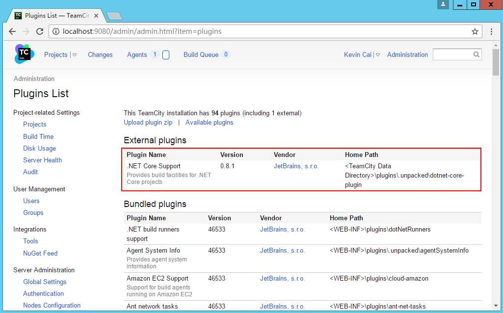503x313 pixels.
Task: Open Disk Usage sidebar link
Action: [x=39, y=149]
